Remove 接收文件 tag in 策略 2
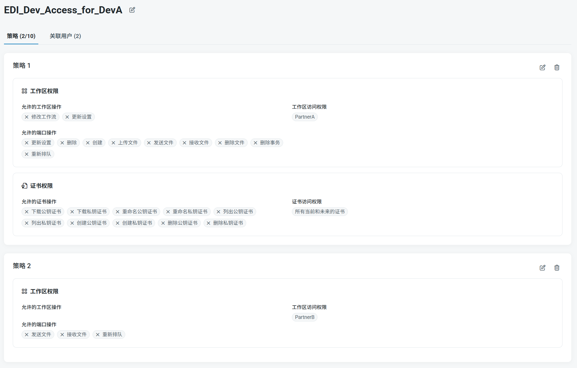The image size is (577, 368). [62, 335]
